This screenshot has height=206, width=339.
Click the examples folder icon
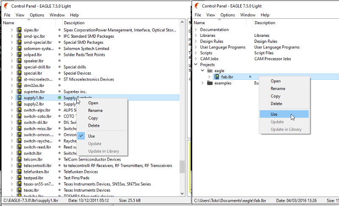click(210, 83)
